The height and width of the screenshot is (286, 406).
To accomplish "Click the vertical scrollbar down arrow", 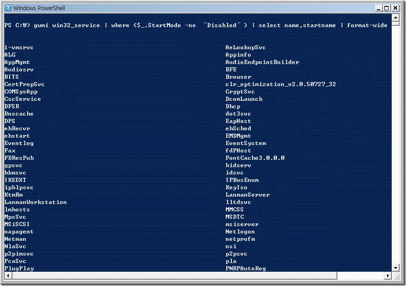I will pyautogui.click(x=395, y=268).
